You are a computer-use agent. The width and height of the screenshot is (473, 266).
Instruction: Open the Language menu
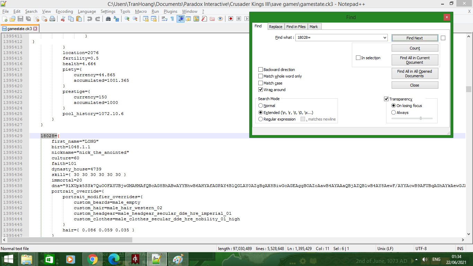[x=87, y=11]
